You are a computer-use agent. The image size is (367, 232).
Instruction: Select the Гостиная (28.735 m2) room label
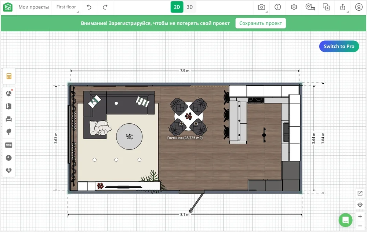pos(185,138)
